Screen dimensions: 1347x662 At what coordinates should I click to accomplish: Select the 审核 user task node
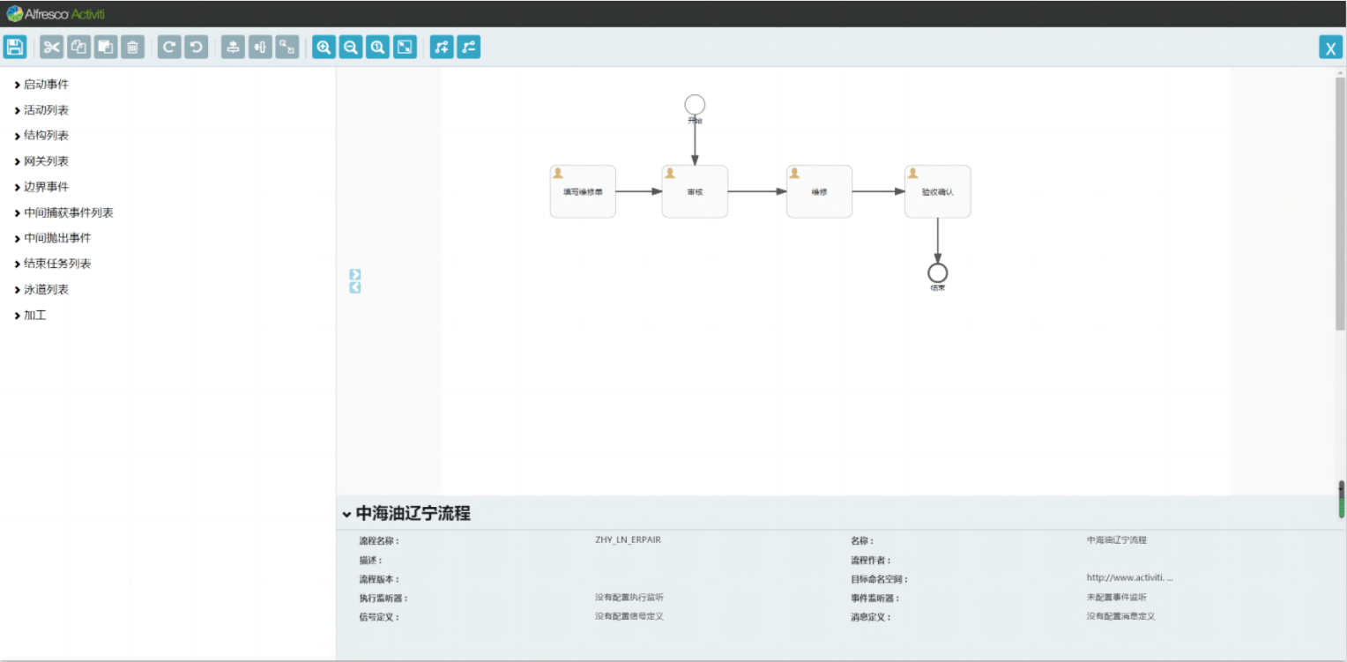pyautogui.click(x=695, y=192)
